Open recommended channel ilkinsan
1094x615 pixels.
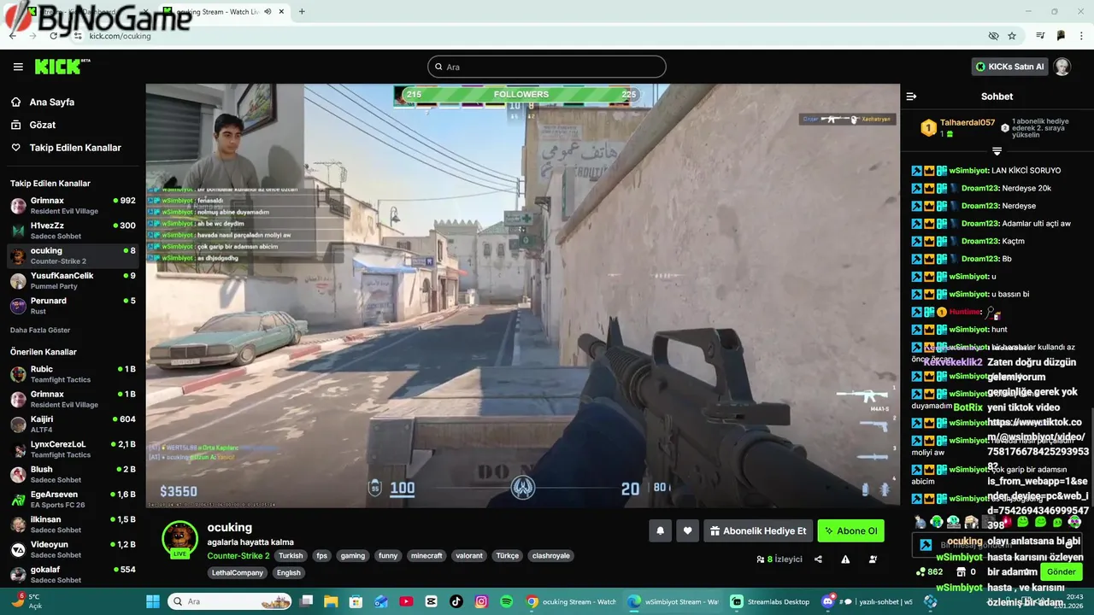tap(73, 524)
